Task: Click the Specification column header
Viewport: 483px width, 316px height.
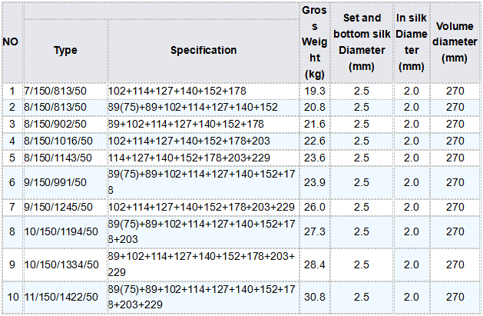Action: pyautogui.click(x=203, y=50)
